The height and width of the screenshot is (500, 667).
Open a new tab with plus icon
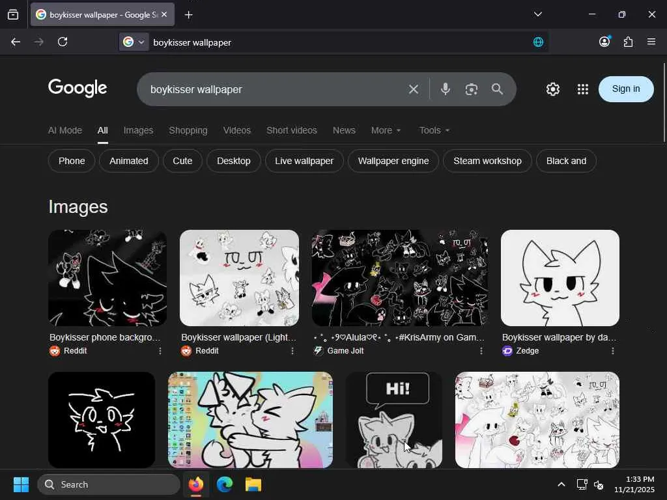click(188, 15)
